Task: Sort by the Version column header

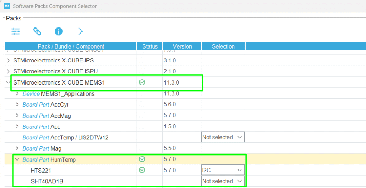Action: (182, 46)
